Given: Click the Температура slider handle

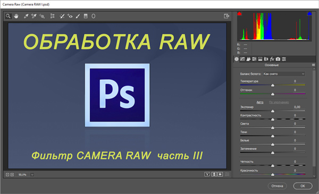Looking at the screenshot, I should (273, 85).
